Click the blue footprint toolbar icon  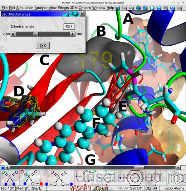(x=145, y=8)
